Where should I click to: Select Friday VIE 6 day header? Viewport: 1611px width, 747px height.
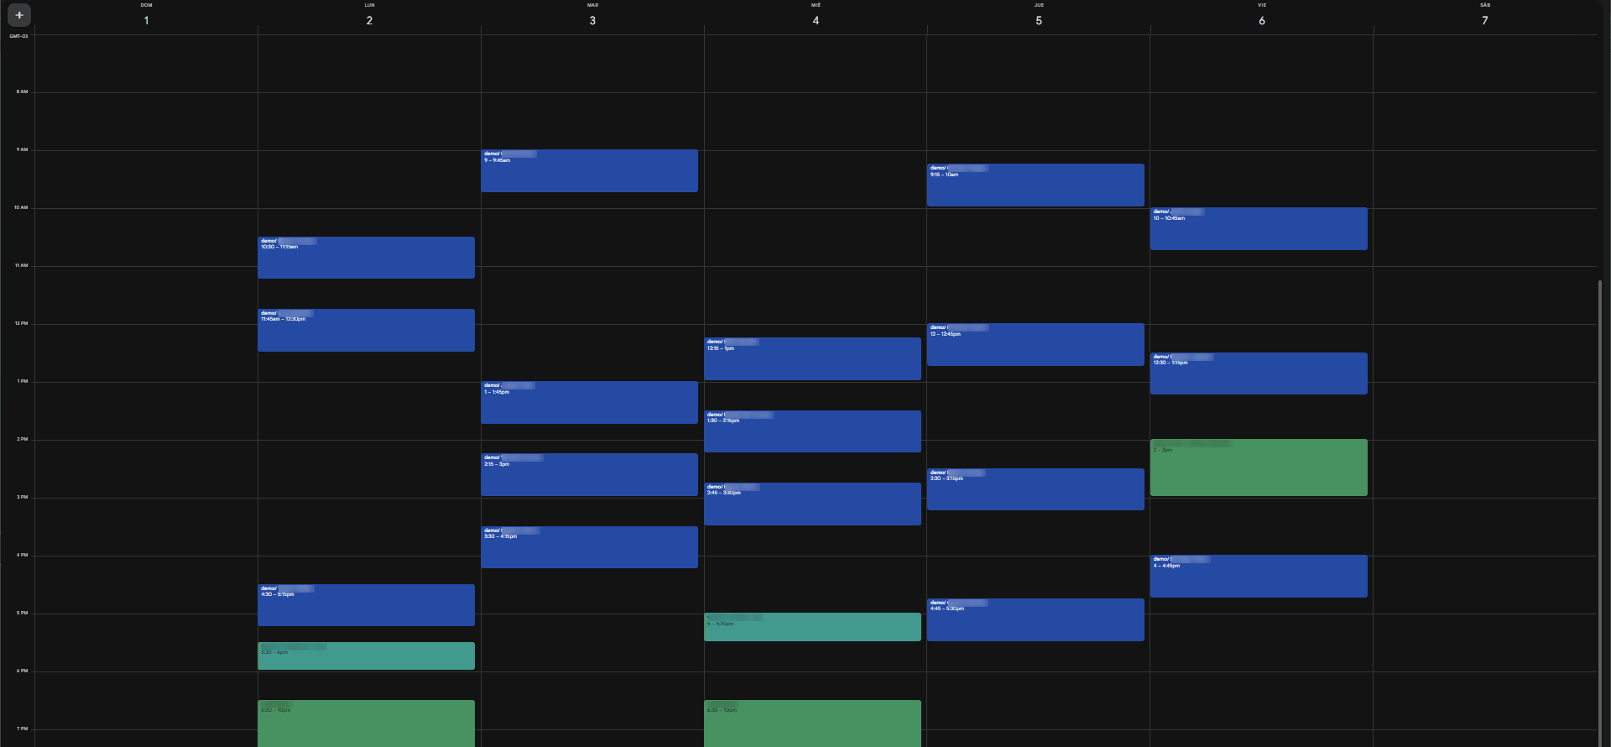(1262, 16)
